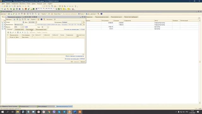The height and width of the screenshot is (114, 202).
Task: Click the black info icon in bank statement dialog
Action: point(41,19)
